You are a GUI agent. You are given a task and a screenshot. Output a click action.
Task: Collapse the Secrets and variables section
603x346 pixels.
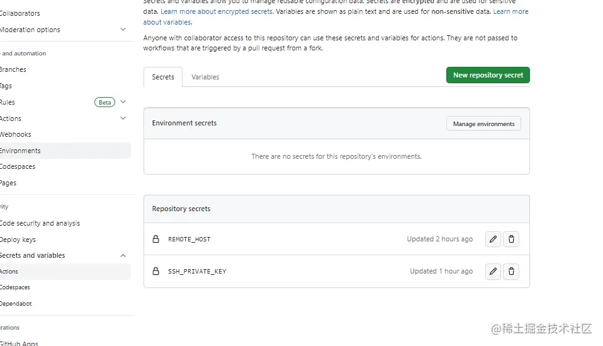coord(123,255)
